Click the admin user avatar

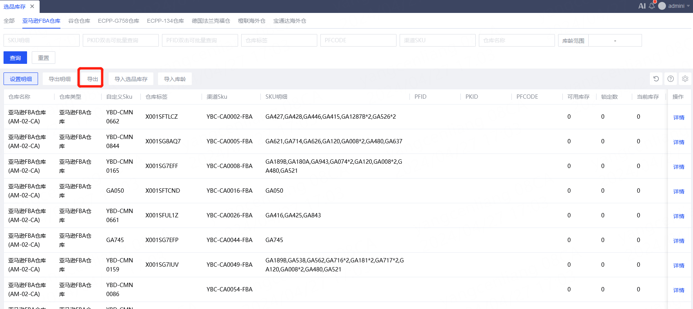(662, 6)
